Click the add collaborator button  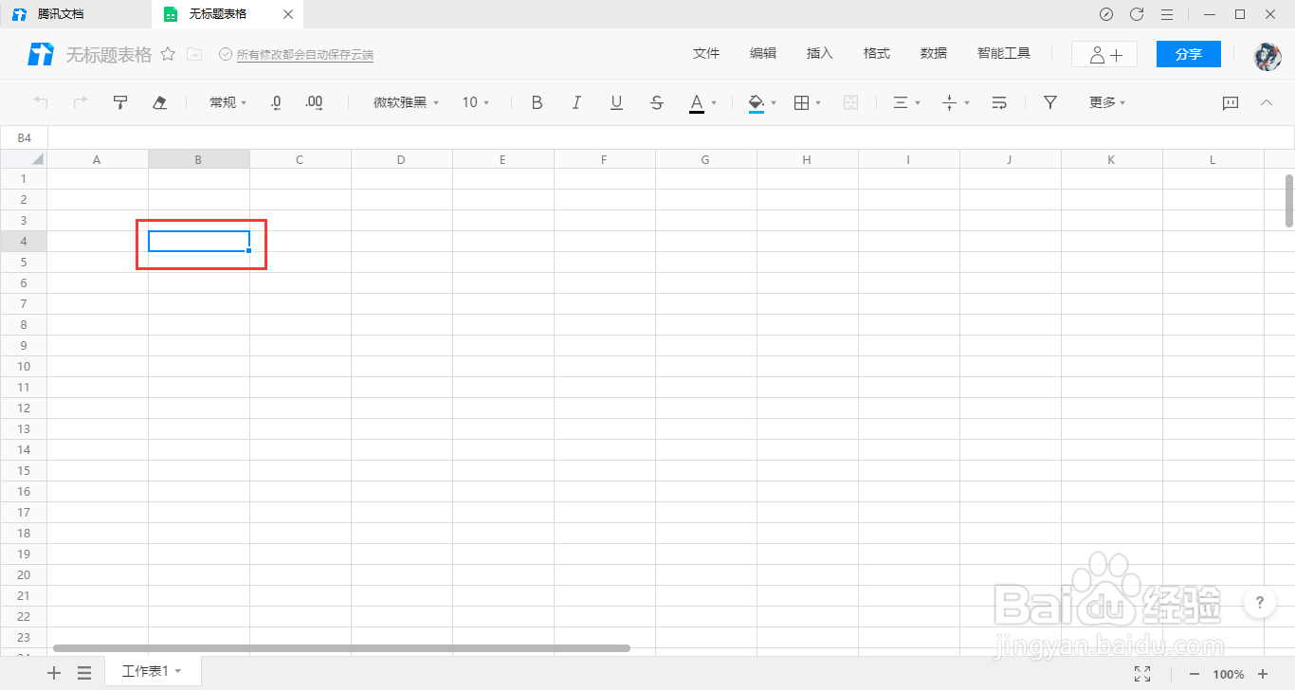tap(1104, 54)
